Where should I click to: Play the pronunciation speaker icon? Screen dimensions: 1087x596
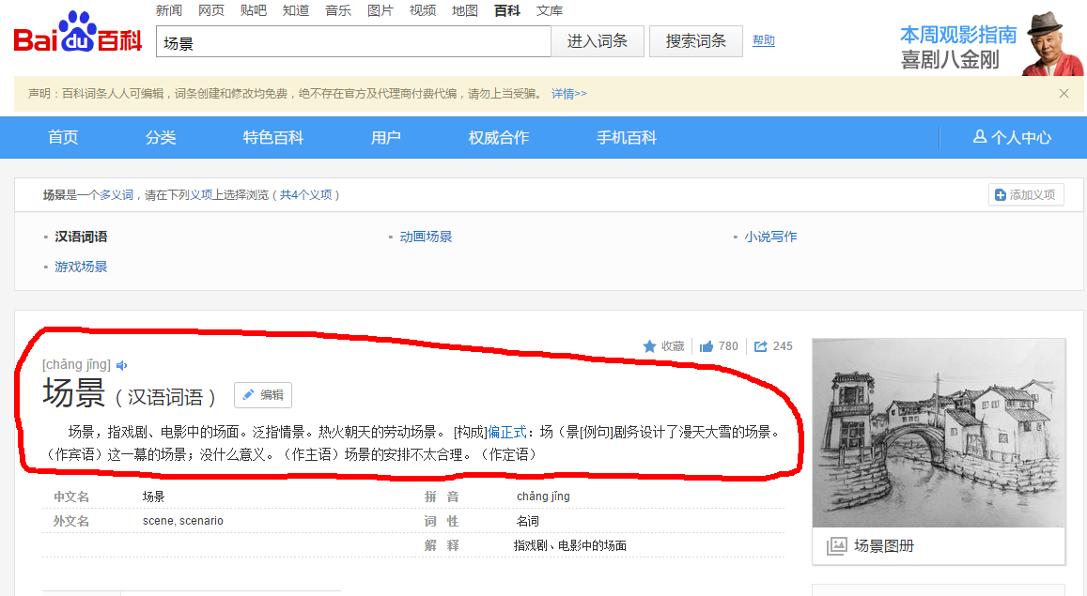(x=121, y=365)
